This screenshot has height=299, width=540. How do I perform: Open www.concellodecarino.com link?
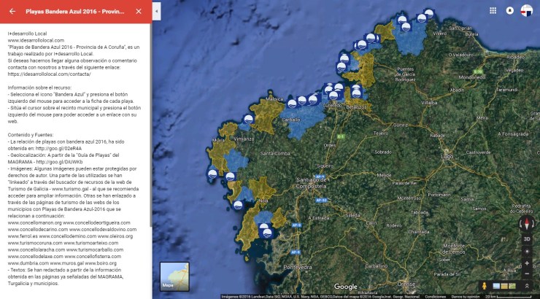[37, 230]
